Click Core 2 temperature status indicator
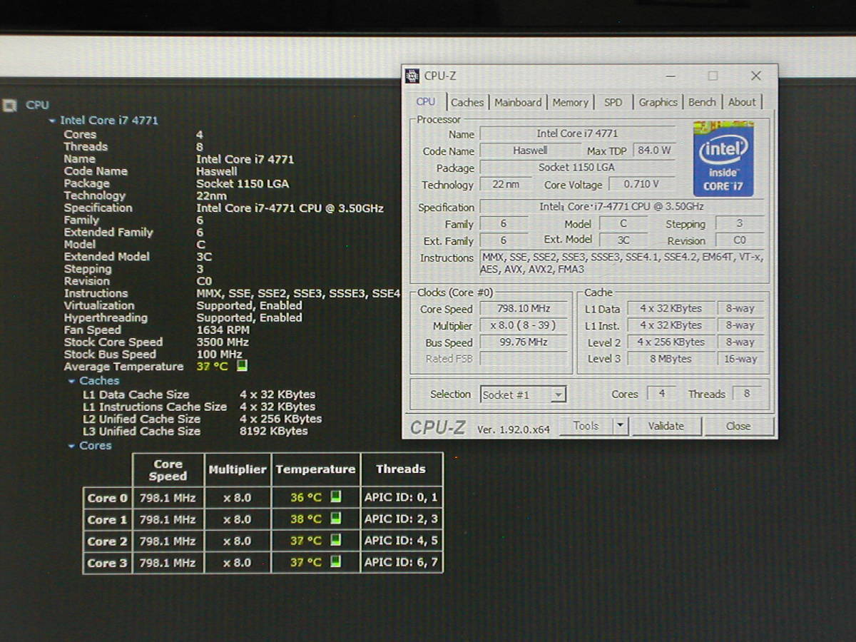Viewport: 856px width, 642px height. pyautogui.click(x=335, y=540)
